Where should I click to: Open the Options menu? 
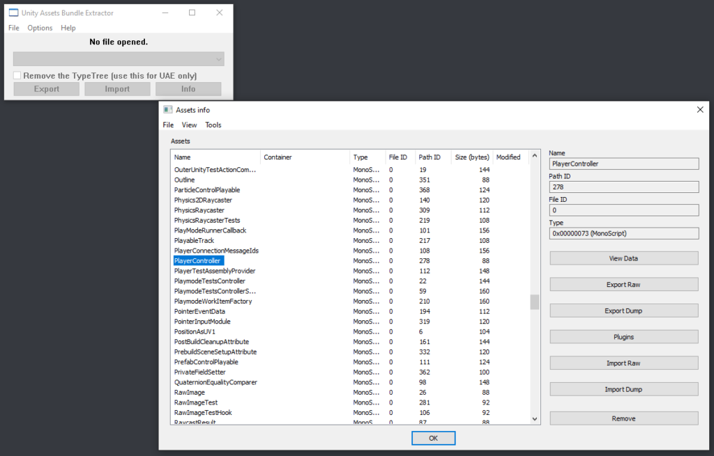40,28
